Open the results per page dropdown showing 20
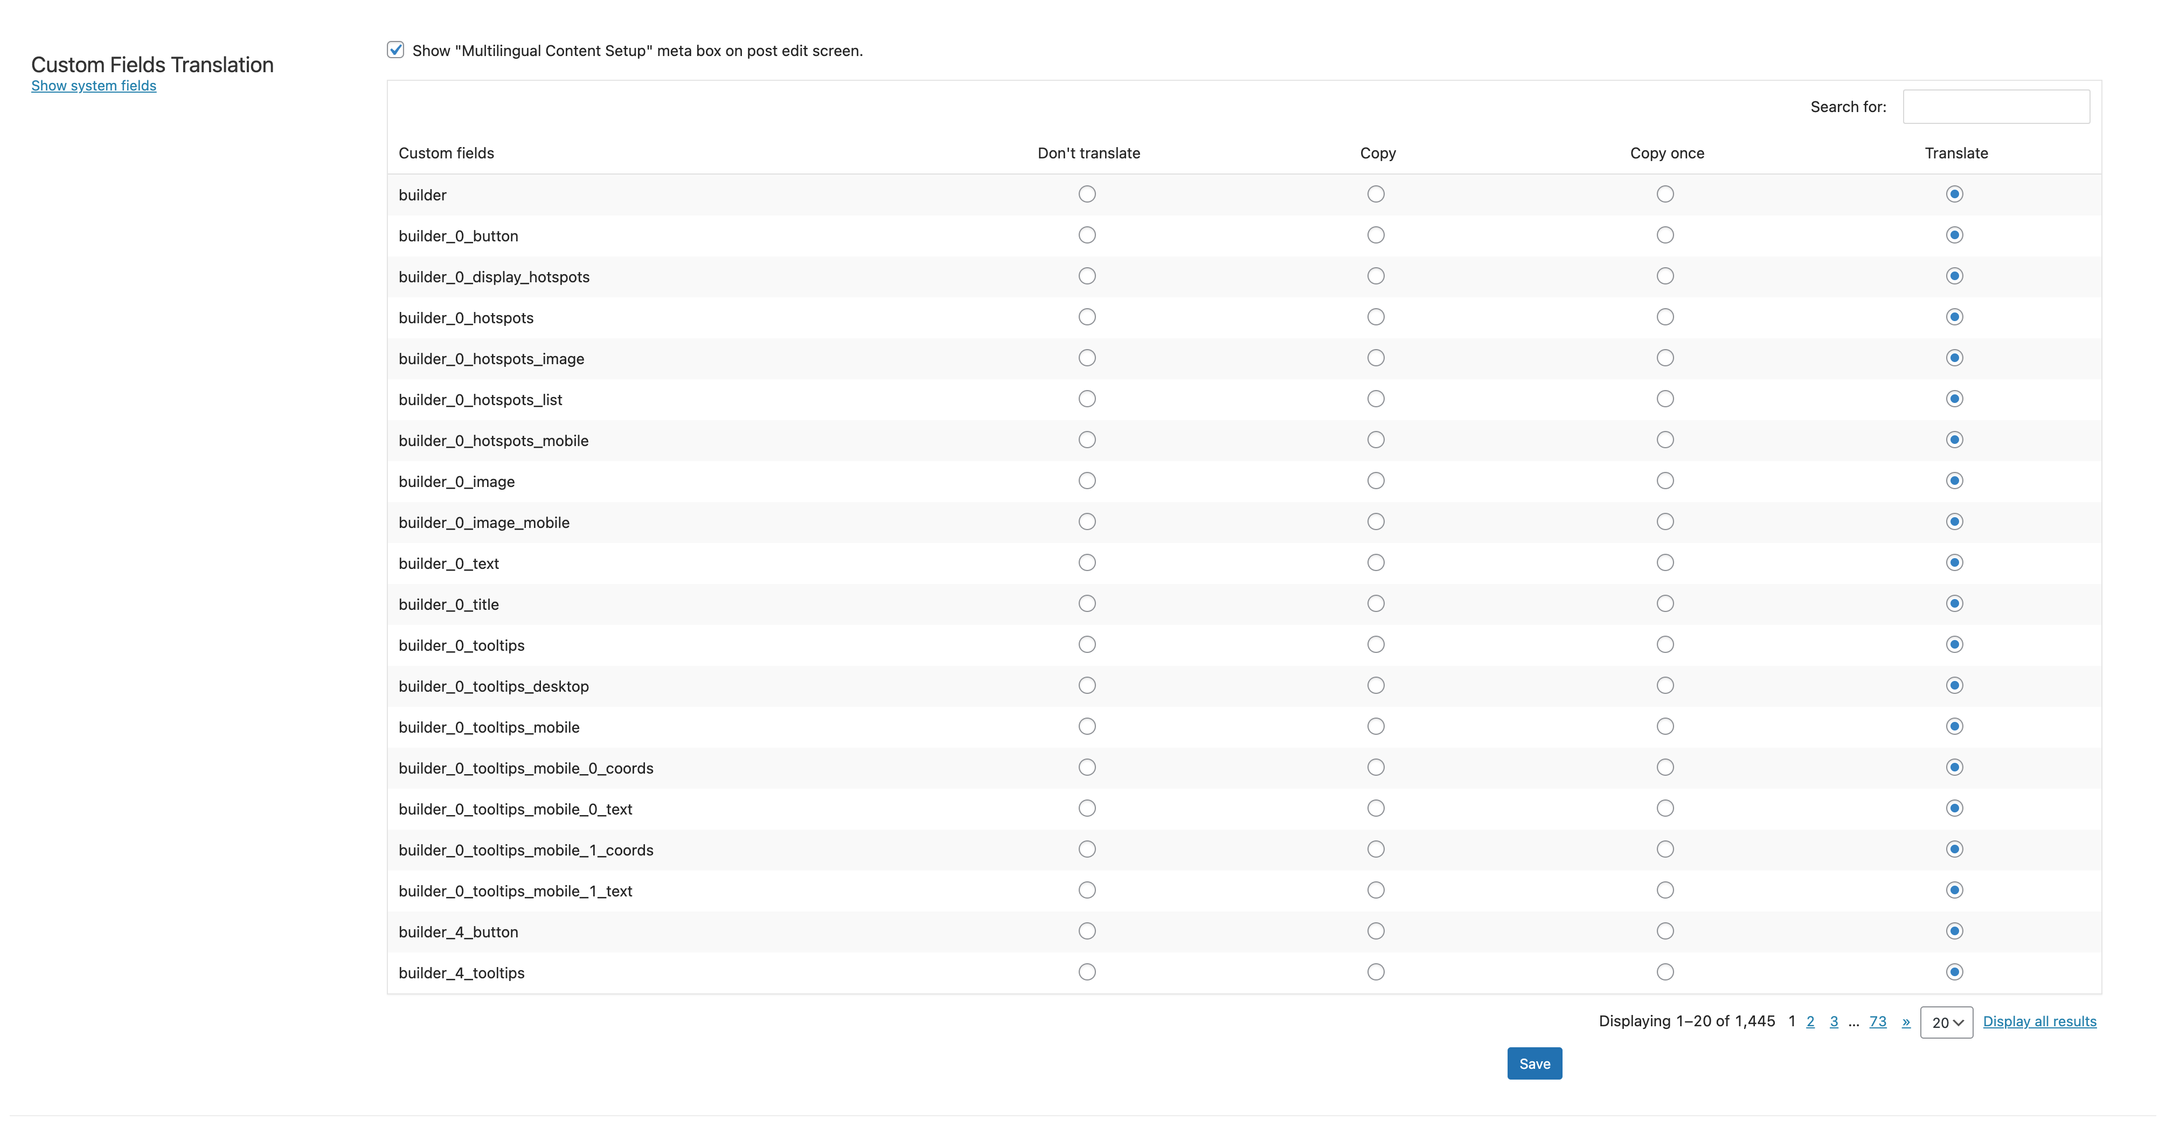The width and height of the screenshot is (2166, 1127). pyautogui.click(x=1947, y=1022)
